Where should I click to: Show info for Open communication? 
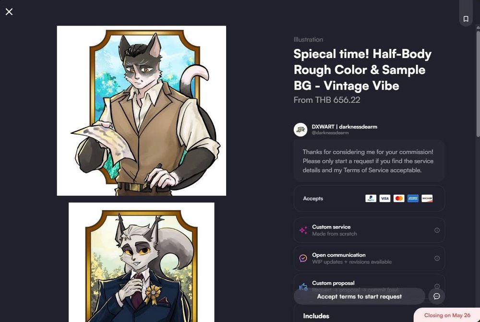[x=437, y=258]
